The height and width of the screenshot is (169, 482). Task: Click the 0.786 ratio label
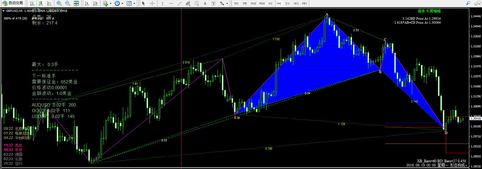pos(269,149)
